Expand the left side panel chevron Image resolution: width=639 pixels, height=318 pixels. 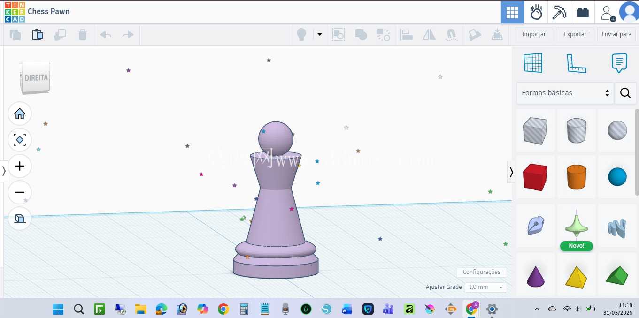tap(4, 171)
